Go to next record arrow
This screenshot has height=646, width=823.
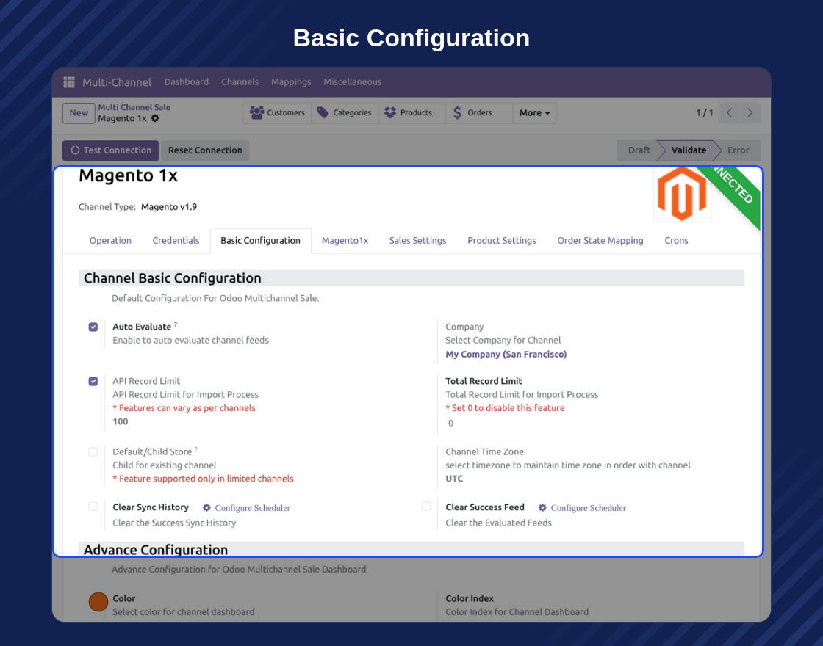750,113
